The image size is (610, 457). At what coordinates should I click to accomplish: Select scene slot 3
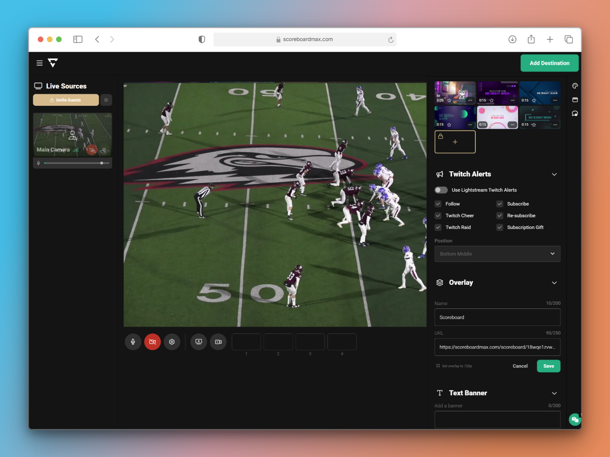click(310, 342)
